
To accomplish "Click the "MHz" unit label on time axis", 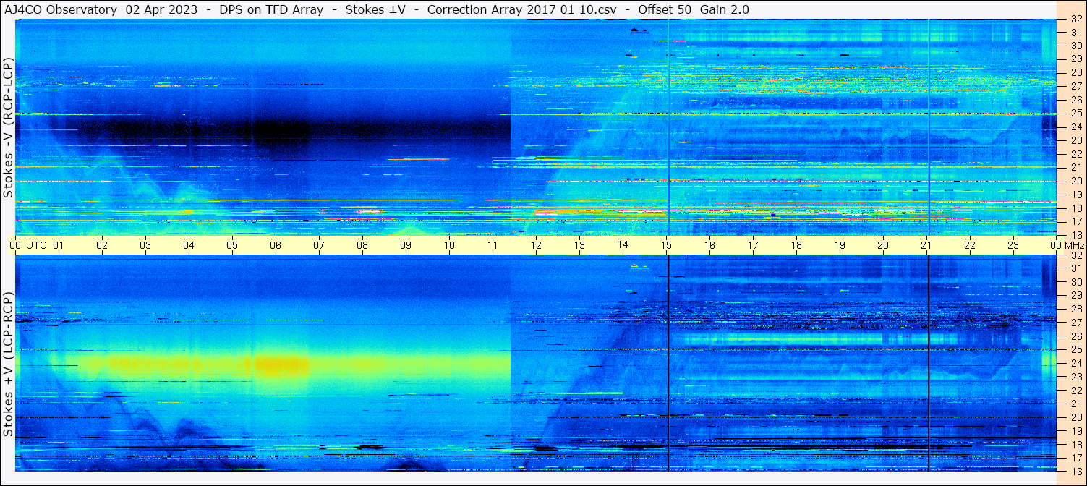I will point(1074,245).
